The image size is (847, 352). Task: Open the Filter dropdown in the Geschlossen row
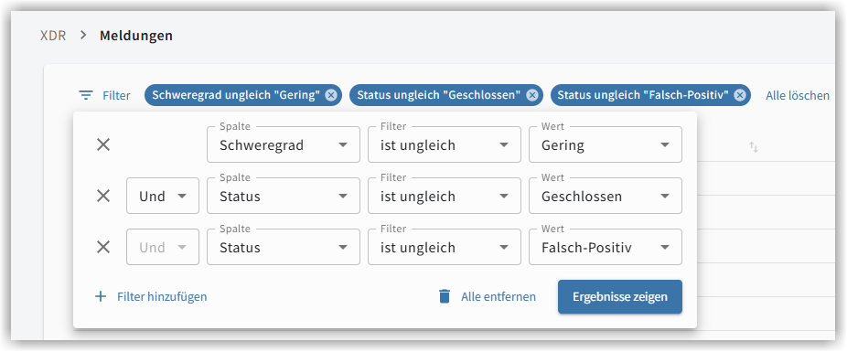coord(445,196)
